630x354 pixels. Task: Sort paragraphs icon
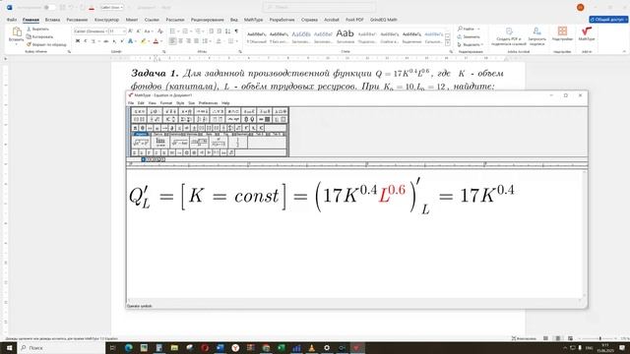(x=227, y=31)
